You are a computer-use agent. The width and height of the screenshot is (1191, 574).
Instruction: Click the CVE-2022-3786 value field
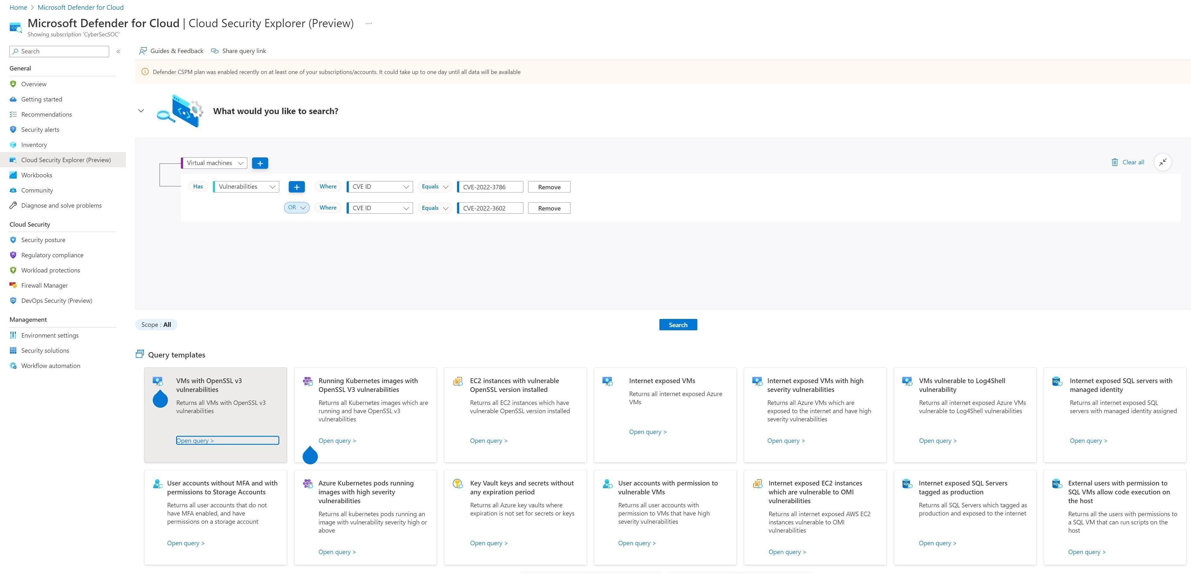click(x=490, y=187)
